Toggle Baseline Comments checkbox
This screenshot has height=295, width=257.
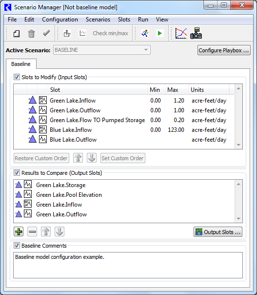(17, 246)
